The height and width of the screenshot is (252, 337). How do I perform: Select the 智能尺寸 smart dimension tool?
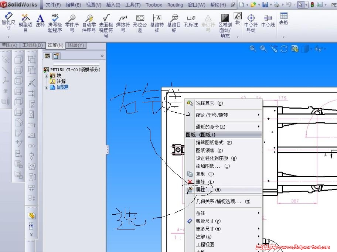tap(8, 21)
